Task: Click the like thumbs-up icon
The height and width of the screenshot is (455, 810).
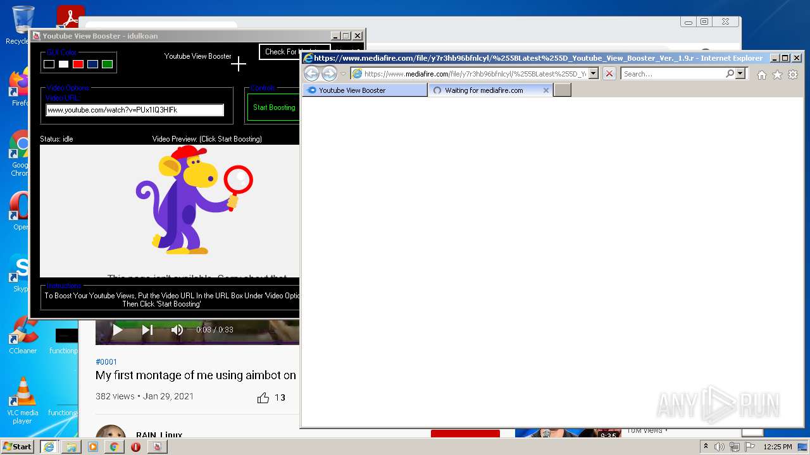Action: click(263, 397)
